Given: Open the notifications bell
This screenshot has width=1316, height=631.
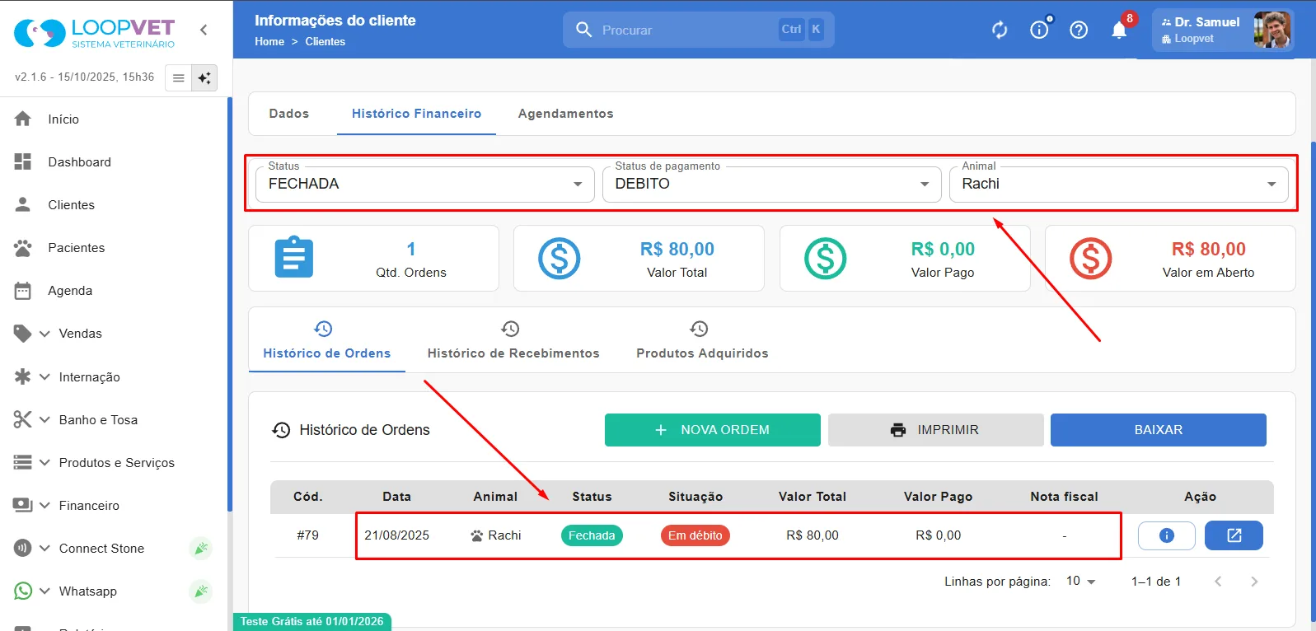Looking at the screenshot, I should click(x=1119, y=30).
